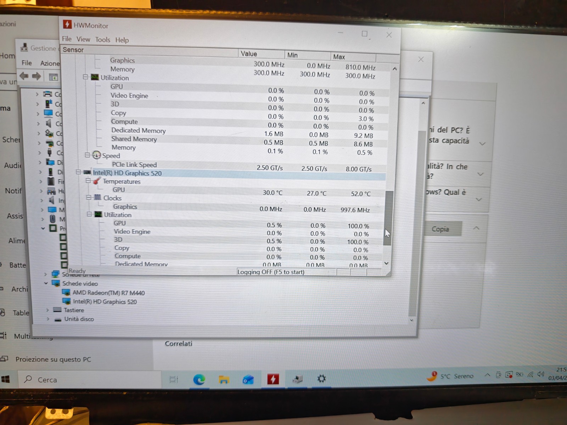This screenshot has width=567, height=425.
Task: Collapse the section chevron next to Copia
Action: click(476, 228)
